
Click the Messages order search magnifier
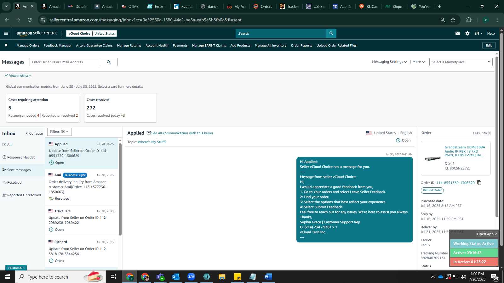click(x=109, y=62)
